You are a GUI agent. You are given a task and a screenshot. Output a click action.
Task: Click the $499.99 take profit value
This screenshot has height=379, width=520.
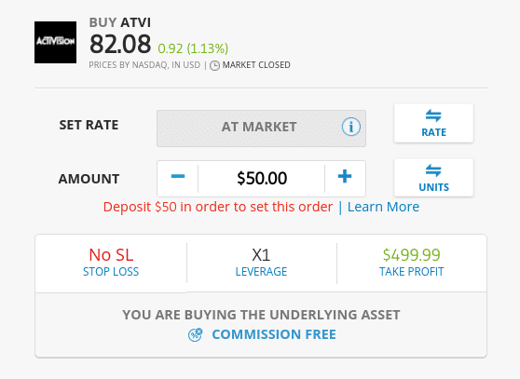point(412,255)
